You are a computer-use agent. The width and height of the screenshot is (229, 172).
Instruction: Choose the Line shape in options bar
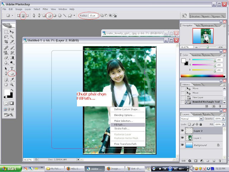pyautogui.click(x=65, y=15)
